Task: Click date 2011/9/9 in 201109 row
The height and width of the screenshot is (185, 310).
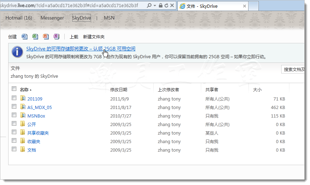Action: (x=119, y=99)
